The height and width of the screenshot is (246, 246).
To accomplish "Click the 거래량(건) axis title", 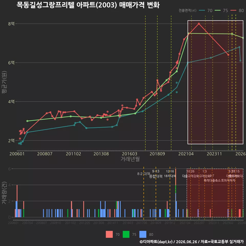I will (4, 193).
